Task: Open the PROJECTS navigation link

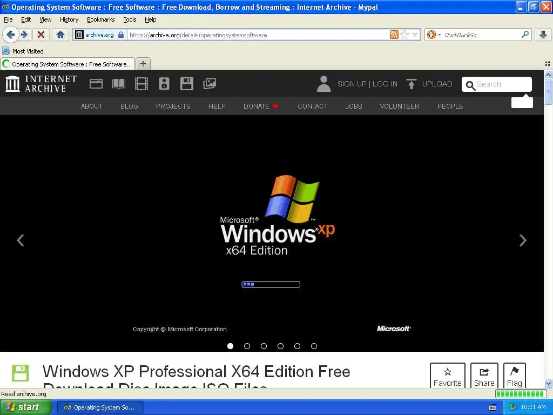Action: coord(173,106)
